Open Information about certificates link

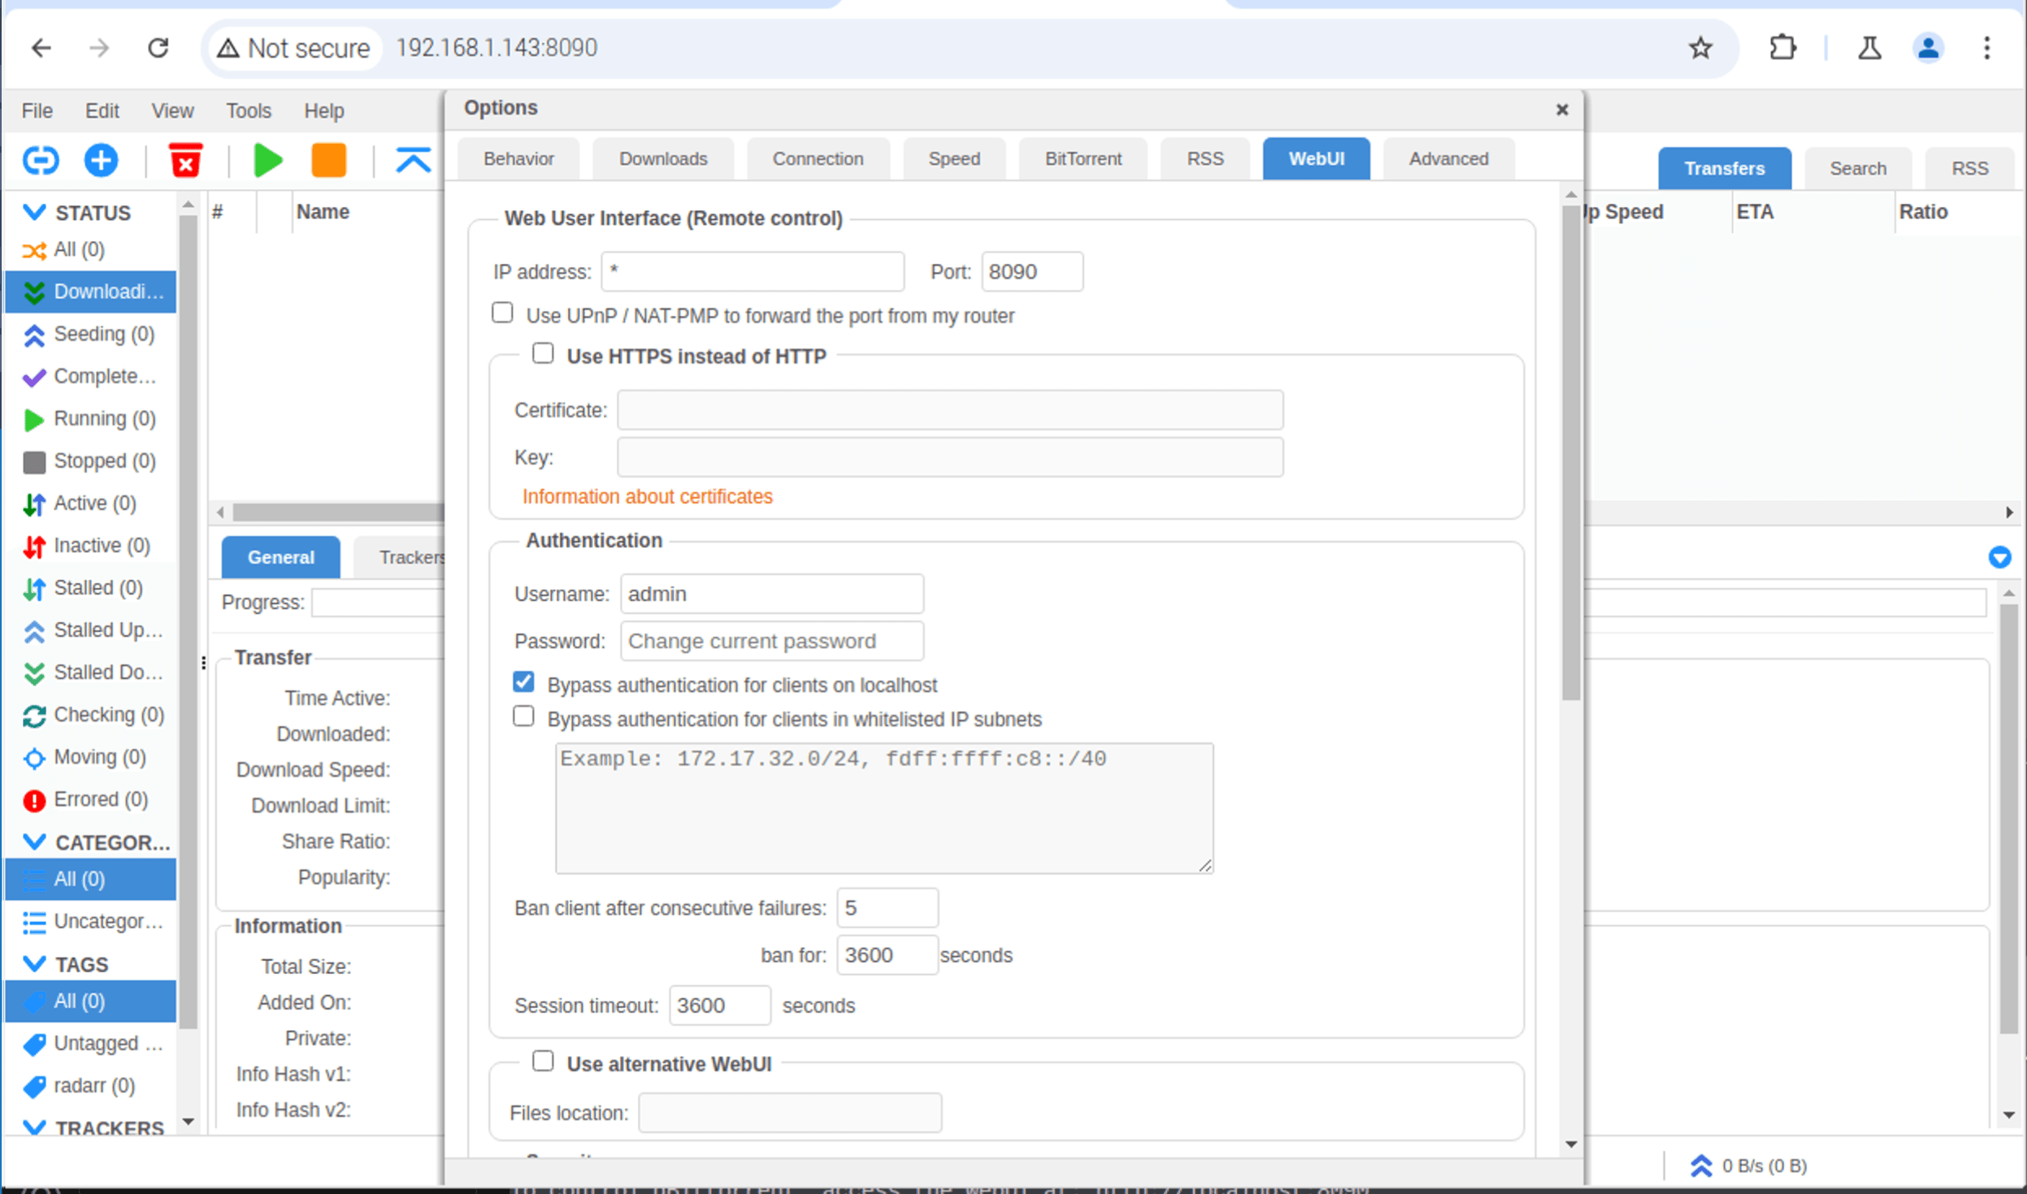pos(646,496)
